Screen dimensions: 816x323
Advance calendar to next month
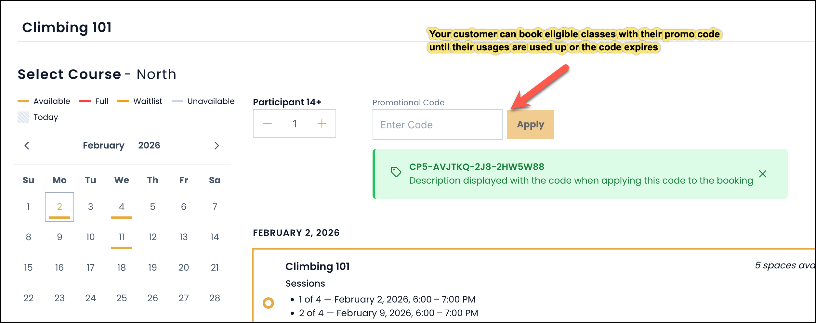pos(217,146)
